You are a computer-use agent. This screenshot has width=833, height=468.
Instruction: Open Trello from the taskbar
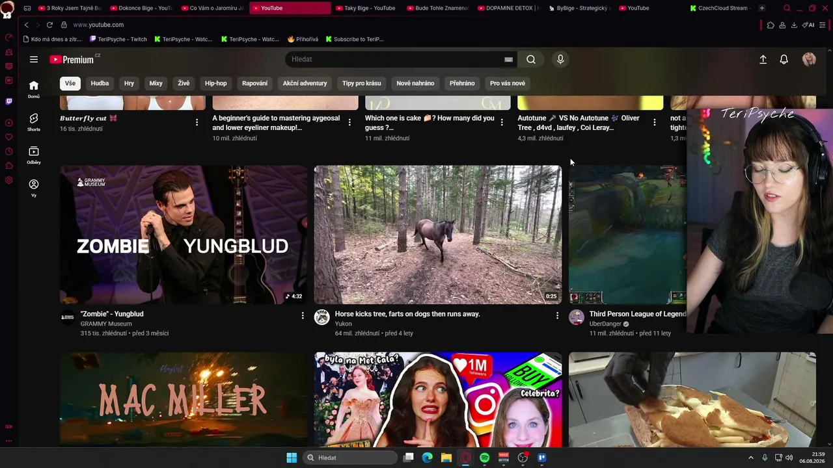click(x=541, y=458)
